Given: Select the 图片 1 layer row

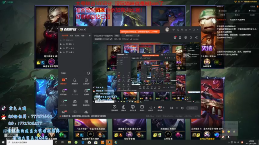Looking at the screenshot, I should coord(75,44).
